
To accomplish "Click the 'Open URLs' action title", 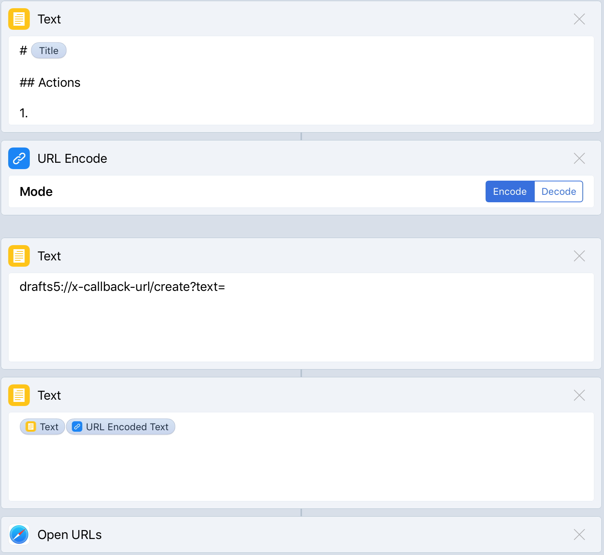I will tap(69, 535).
